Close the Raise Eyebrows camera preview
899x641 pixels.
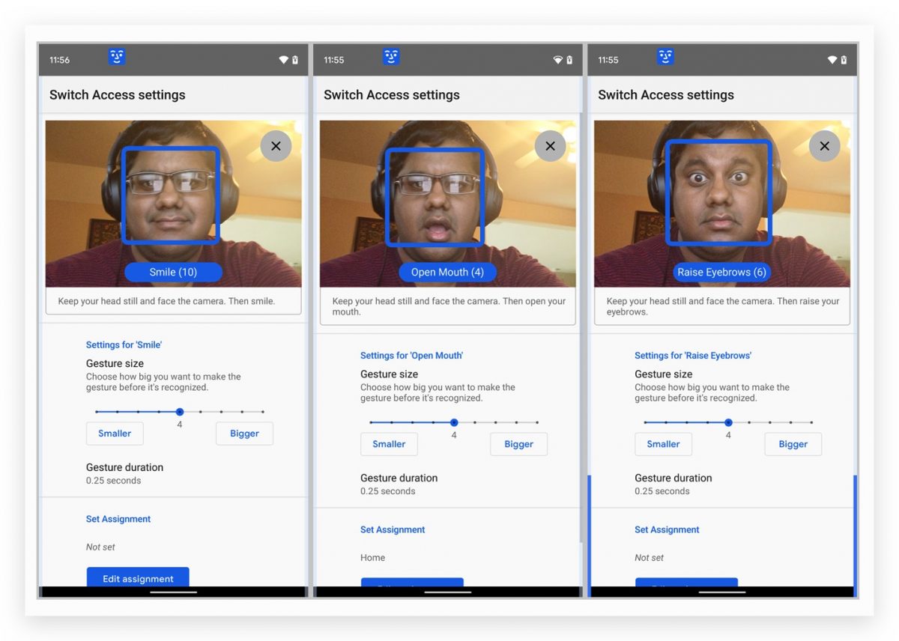point(824,146)
